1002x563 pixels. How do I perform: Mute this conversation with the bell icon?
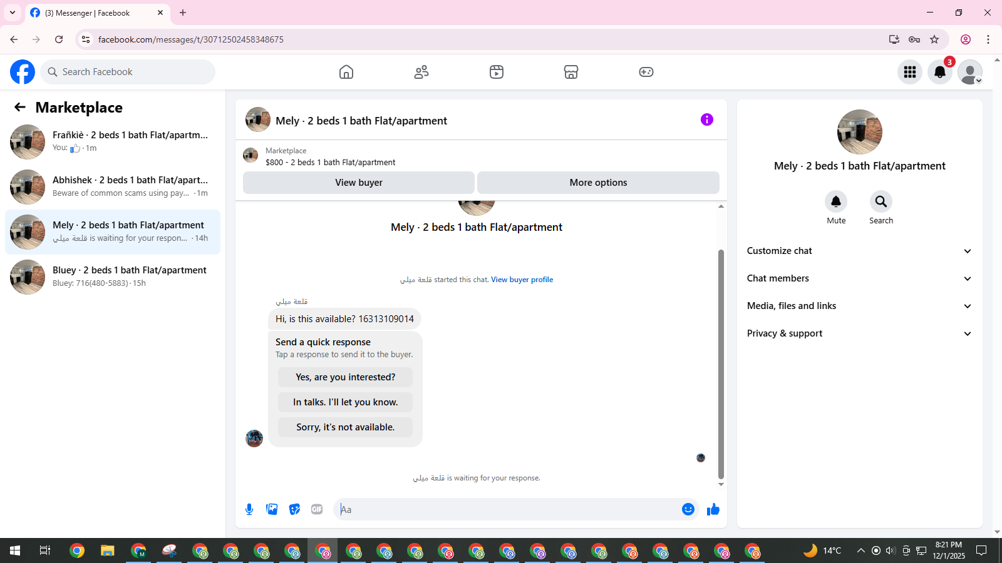[x=836, y=201]
